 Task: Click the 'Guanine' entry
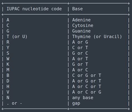pos(81,31)
